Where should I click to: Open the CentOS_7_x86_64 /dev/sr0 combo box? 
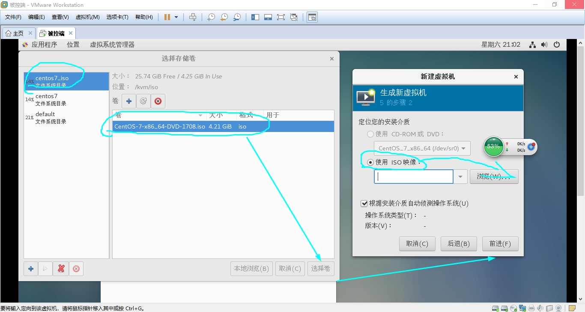click(422, 148)
